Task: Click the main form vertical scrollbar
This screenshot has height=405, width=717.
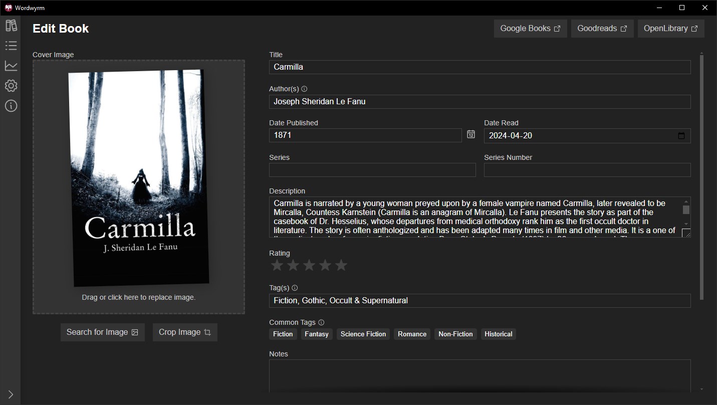Action: coord(701,177)
